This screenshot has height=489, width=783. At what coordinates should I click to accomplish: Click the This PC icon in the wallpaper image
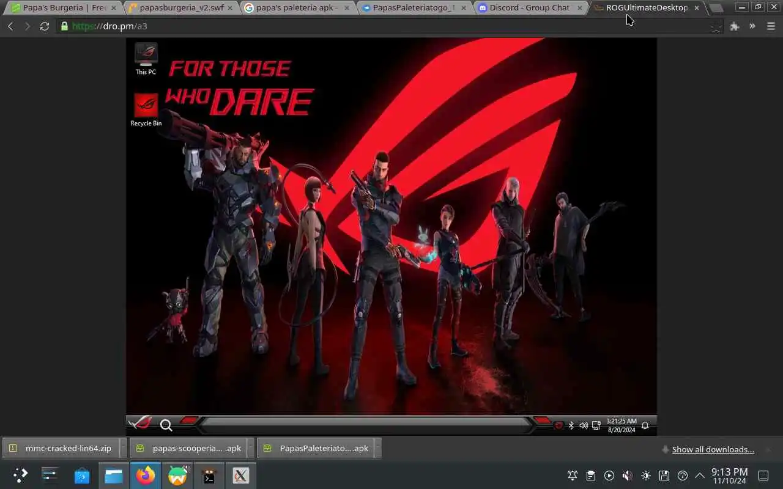click(x=146, y=59)
